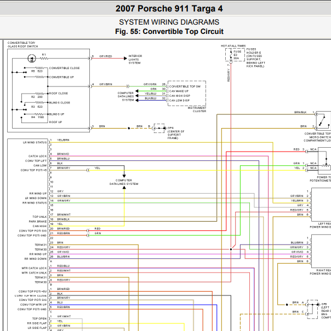This screenshot has height=331, width=331.
Task: Click the "MTR CATCH LOCK" pin label
Action: pos(34,268)
